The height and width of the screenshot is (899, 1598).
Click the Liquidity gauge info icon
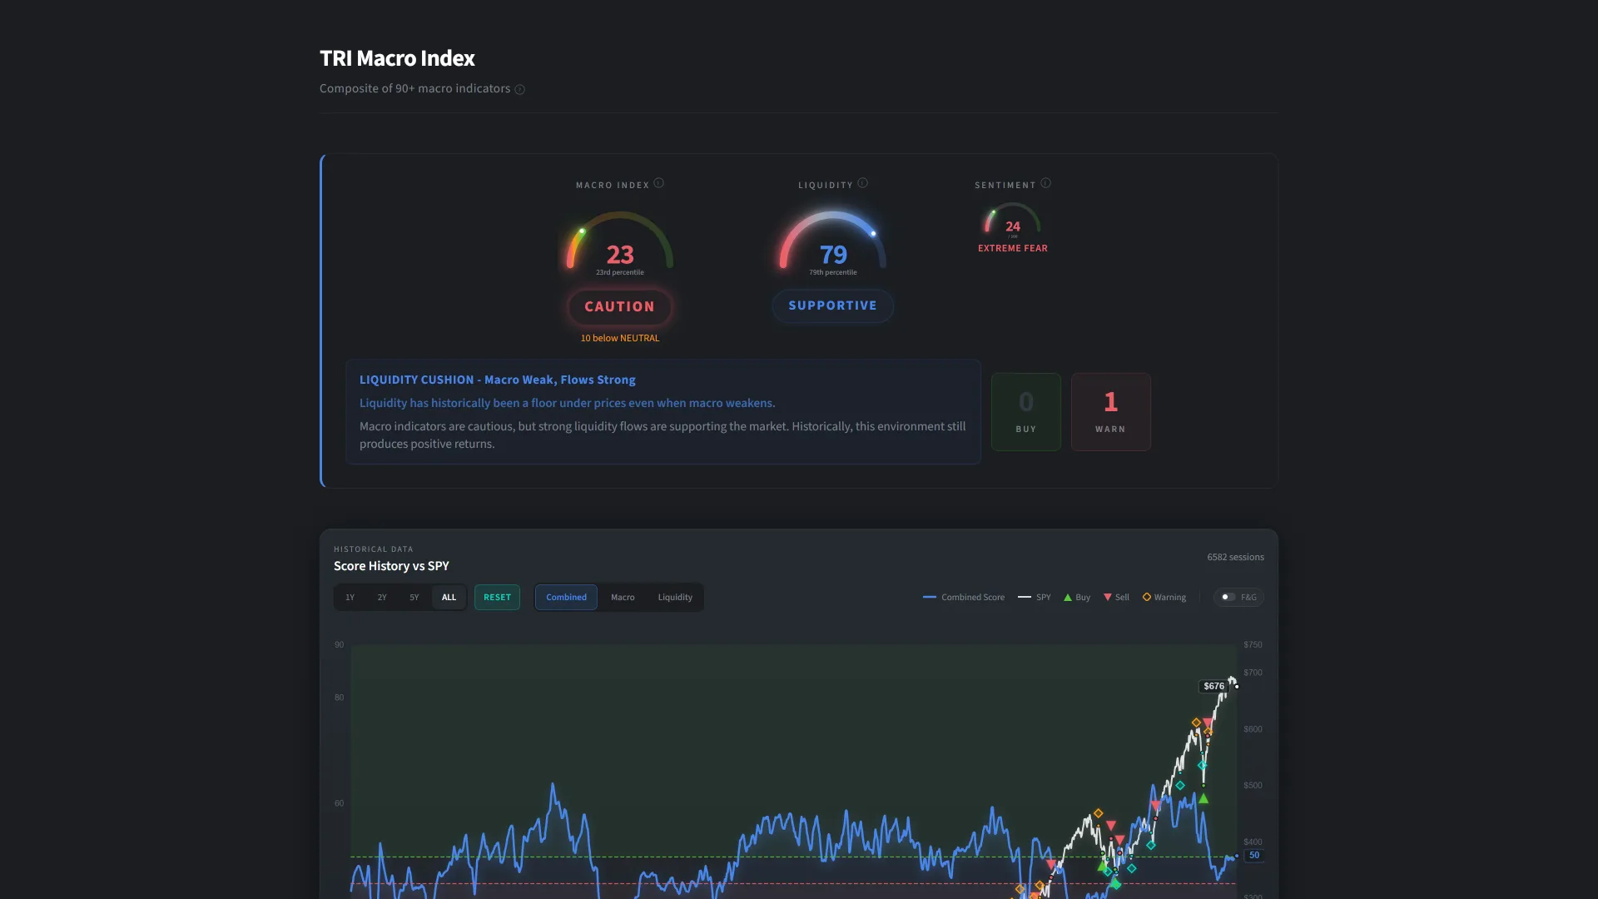(864, 183)
